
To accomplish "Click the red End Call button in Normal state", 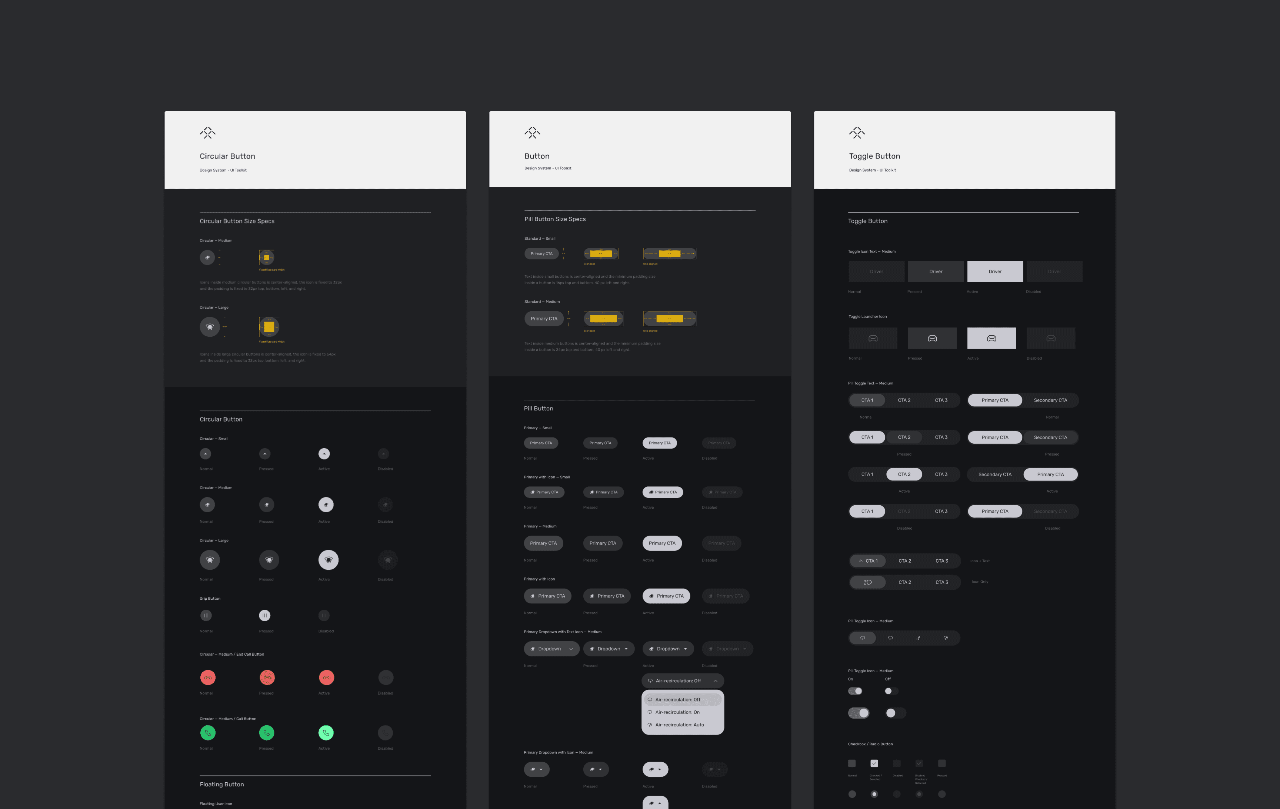I will point(208,677).
